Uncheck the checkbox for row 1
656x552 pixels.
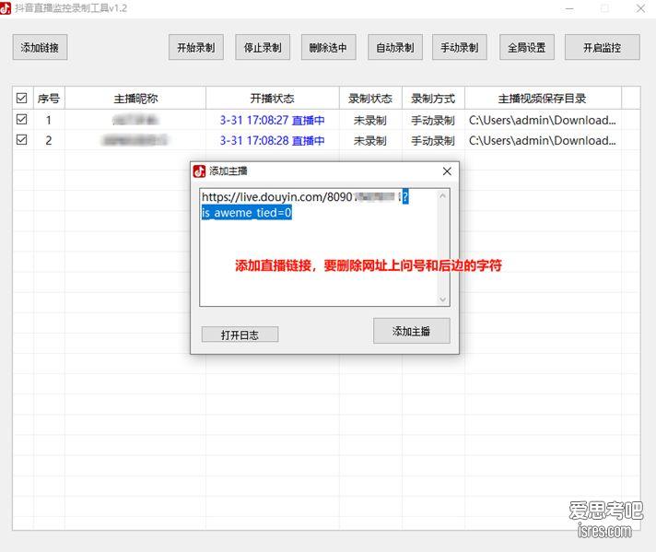pyautogui.click(x=22, y=120)
